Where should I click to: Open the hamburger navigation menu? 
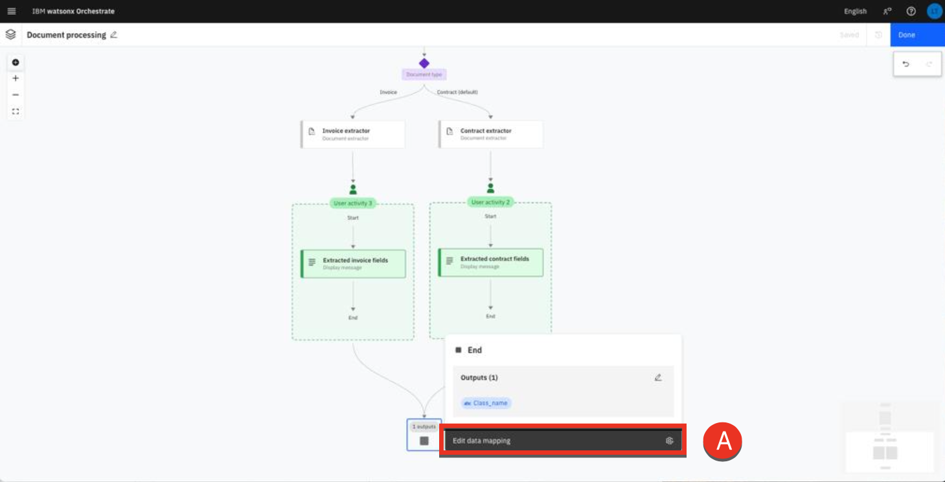click(x=11, y=11)
